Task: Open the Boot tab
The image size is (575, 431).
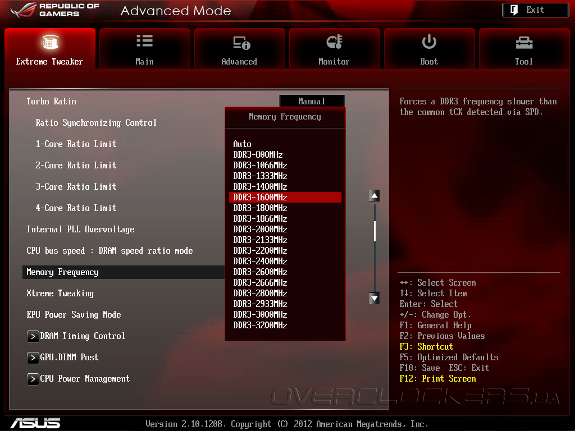Action: click(x=429, y=48)
